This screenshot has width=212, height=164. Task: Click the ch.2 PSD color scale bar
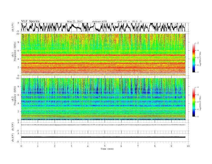pyautogui.click(x=194, y=102)
